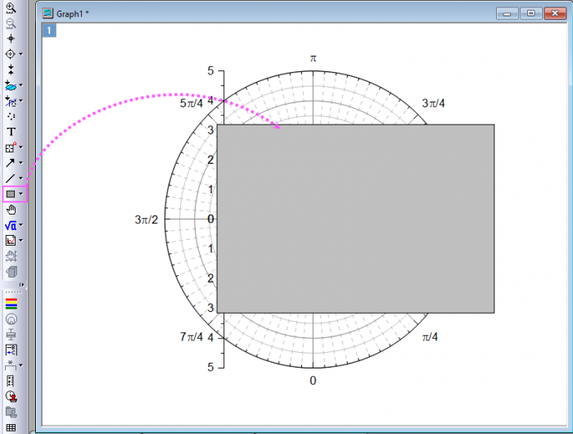
Task: Select the Zoom In tool
Action: click(x=11, y=7)
